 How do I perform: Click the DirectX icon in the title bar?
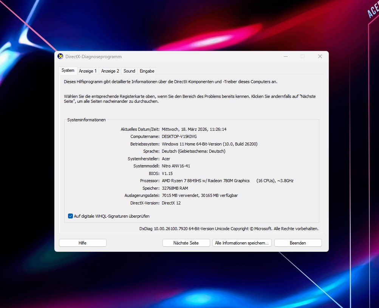pos(60,57)
